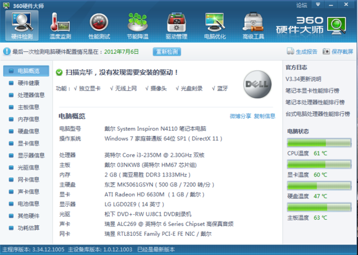Open 电脑优化 monitor icon

[x=215, y=25]
